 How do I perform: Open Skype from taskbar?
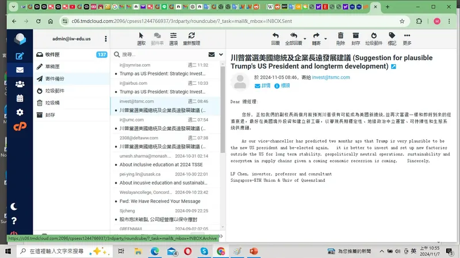pos(204,251)
